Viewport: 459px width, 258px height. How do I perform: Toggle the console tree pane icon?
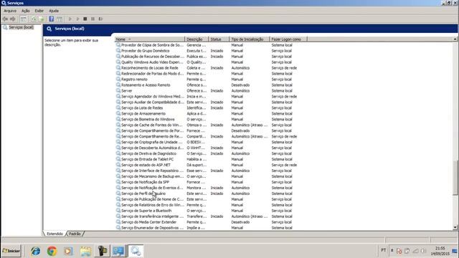click(x=24, y=19)
